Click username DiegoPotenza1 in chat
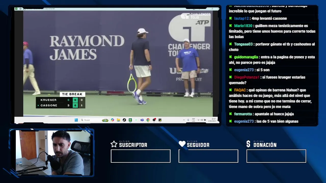Screen dimensions: 326x183 coord(247,77)
